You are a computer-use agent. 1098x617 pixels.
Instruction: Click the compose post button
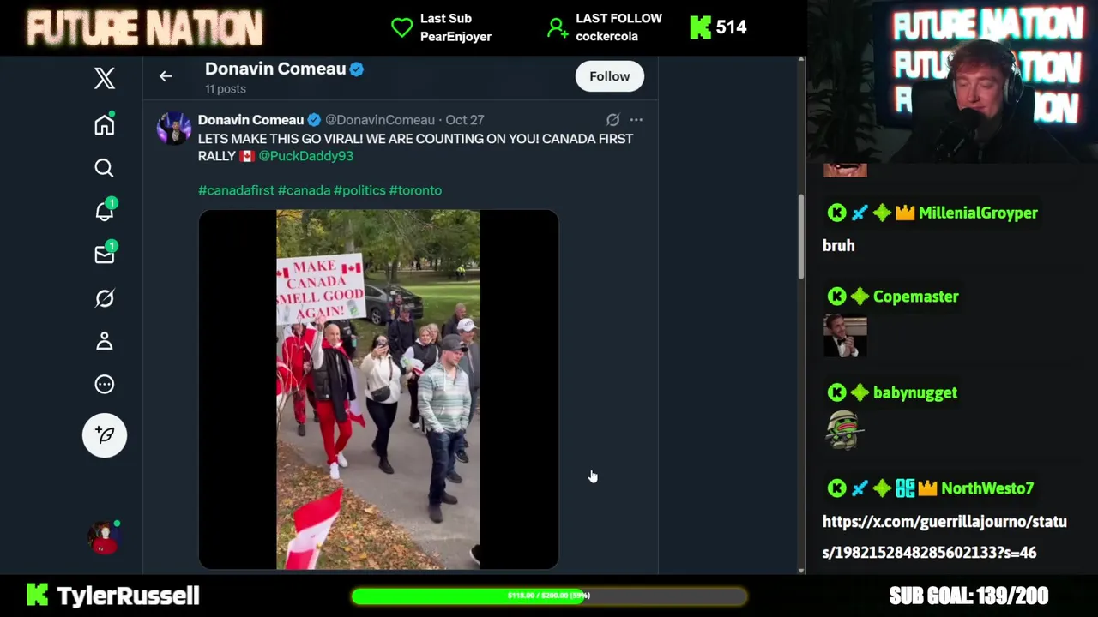click(x=105, y=435)
